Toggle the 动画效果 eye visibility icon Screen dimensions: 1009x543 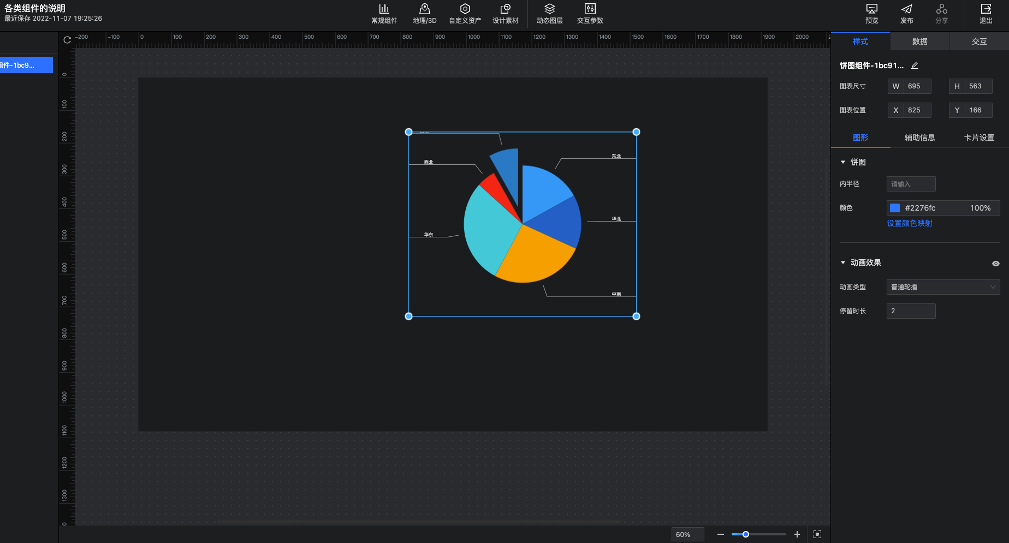click(x=995, y=263)
